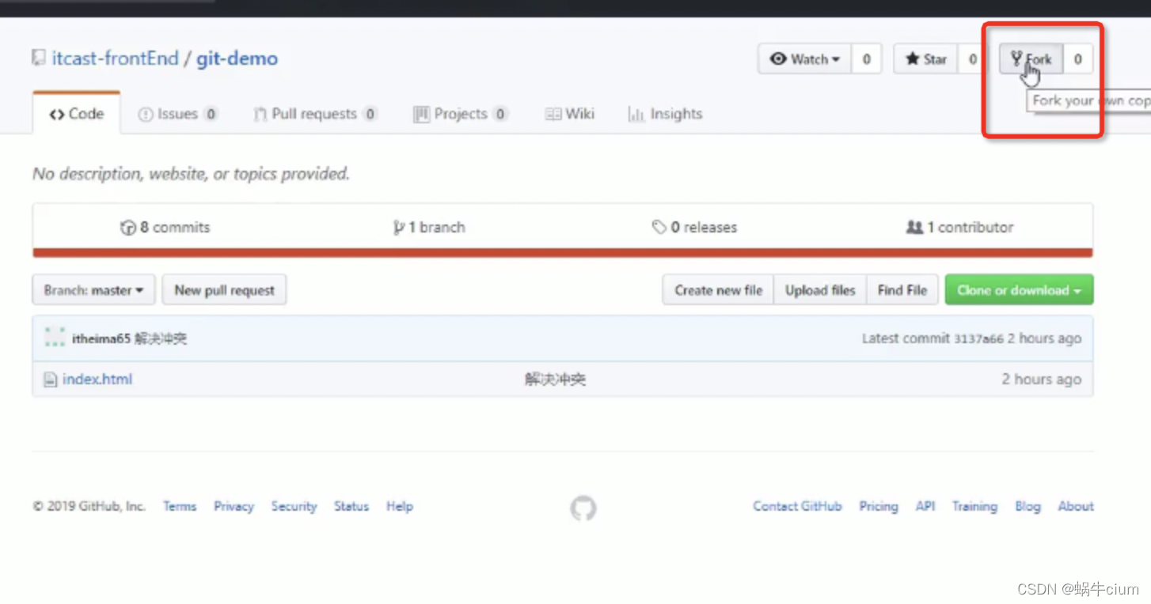This screenshot has height=604, width=1151.
Task: Click the commits history icon
Action: coord(127,228)
